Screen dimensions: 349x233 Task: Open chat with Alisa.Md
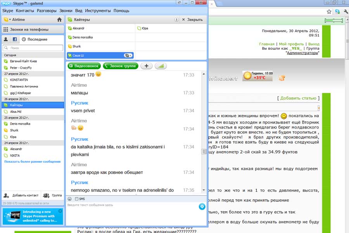33,111
